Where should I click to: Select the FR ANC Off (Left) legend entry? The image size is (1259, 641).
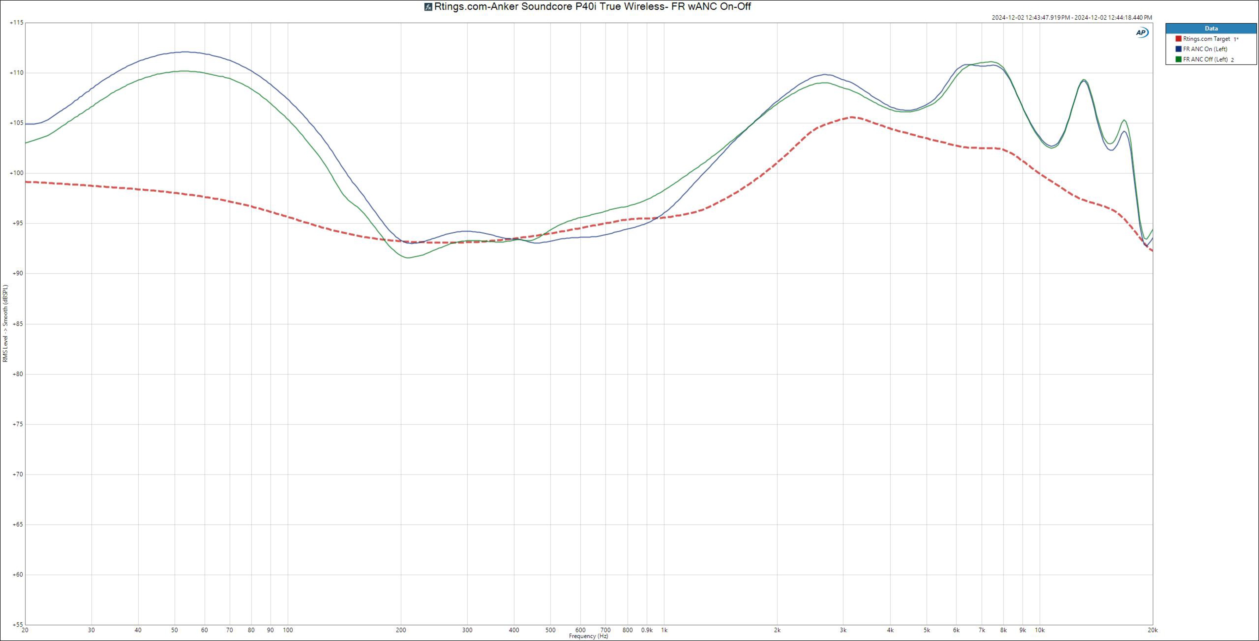point(1205,59)
